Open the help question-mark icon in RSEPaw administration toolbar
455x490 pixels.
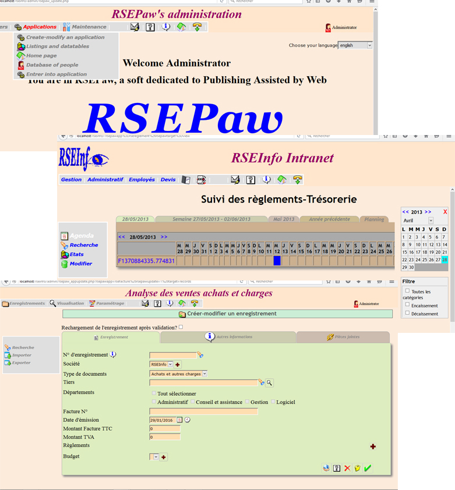point(150,27)
